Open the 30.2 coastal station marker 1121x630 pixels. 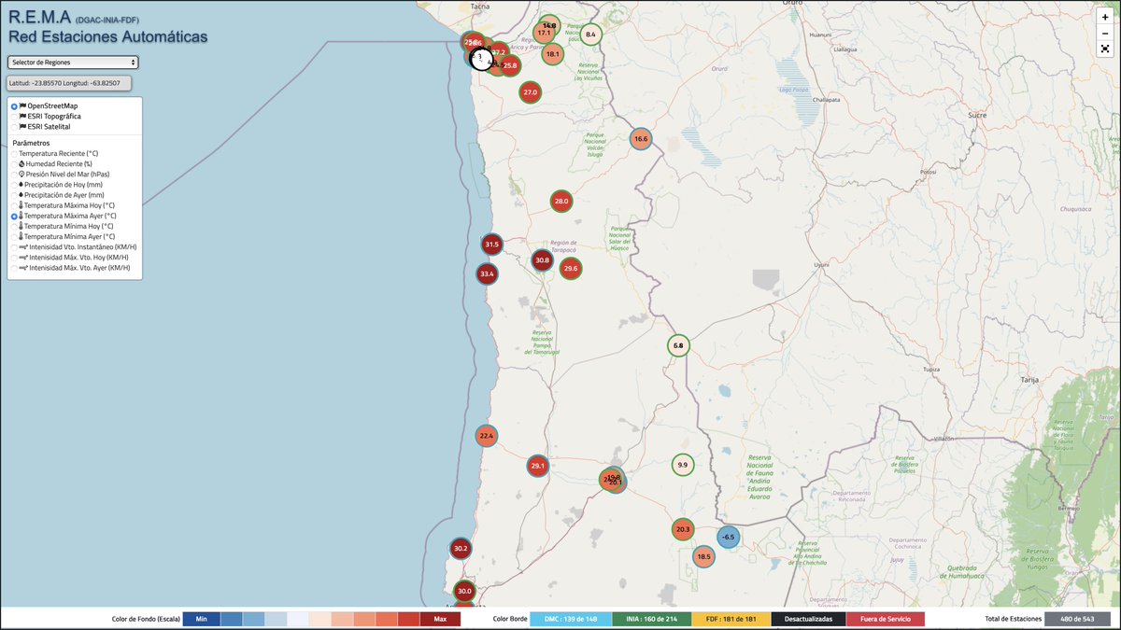click(460, 548)
